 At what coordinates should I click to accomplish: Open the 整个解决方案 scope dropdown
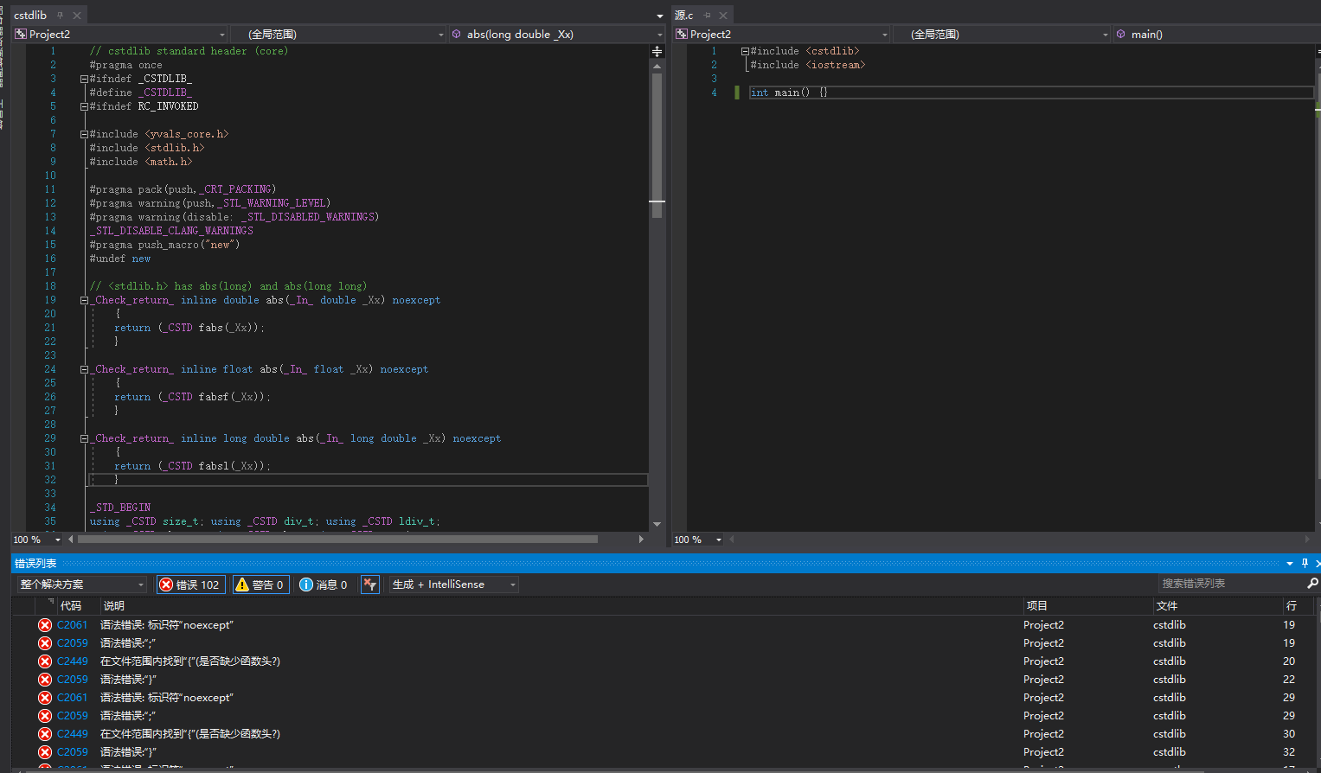pos(82,585)
